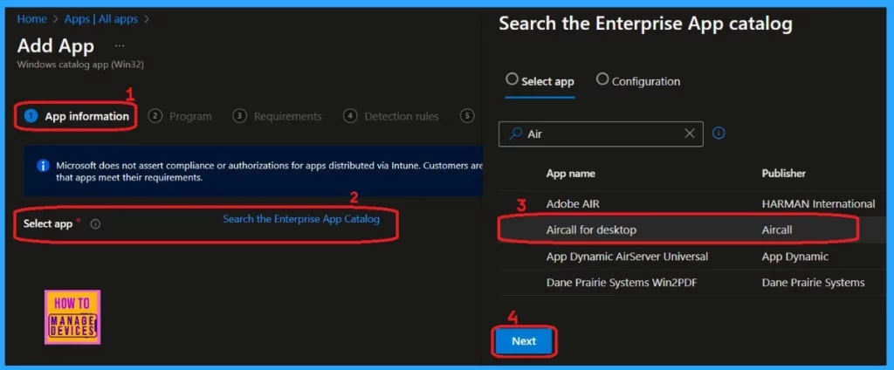Click the magnifier icon in the search box
The width and height of the screenshot is (894, 370).
pos(515,134)
